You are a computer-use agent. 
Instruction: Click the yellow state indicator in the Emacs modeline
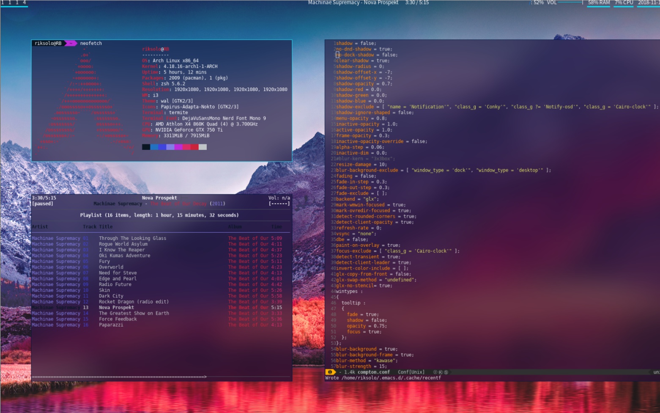click(x=330, y=372)
